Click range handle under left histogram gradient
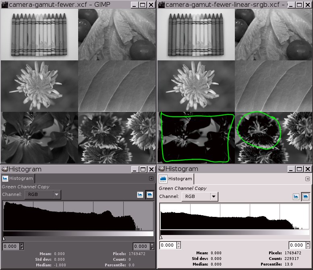 (4, 239)
